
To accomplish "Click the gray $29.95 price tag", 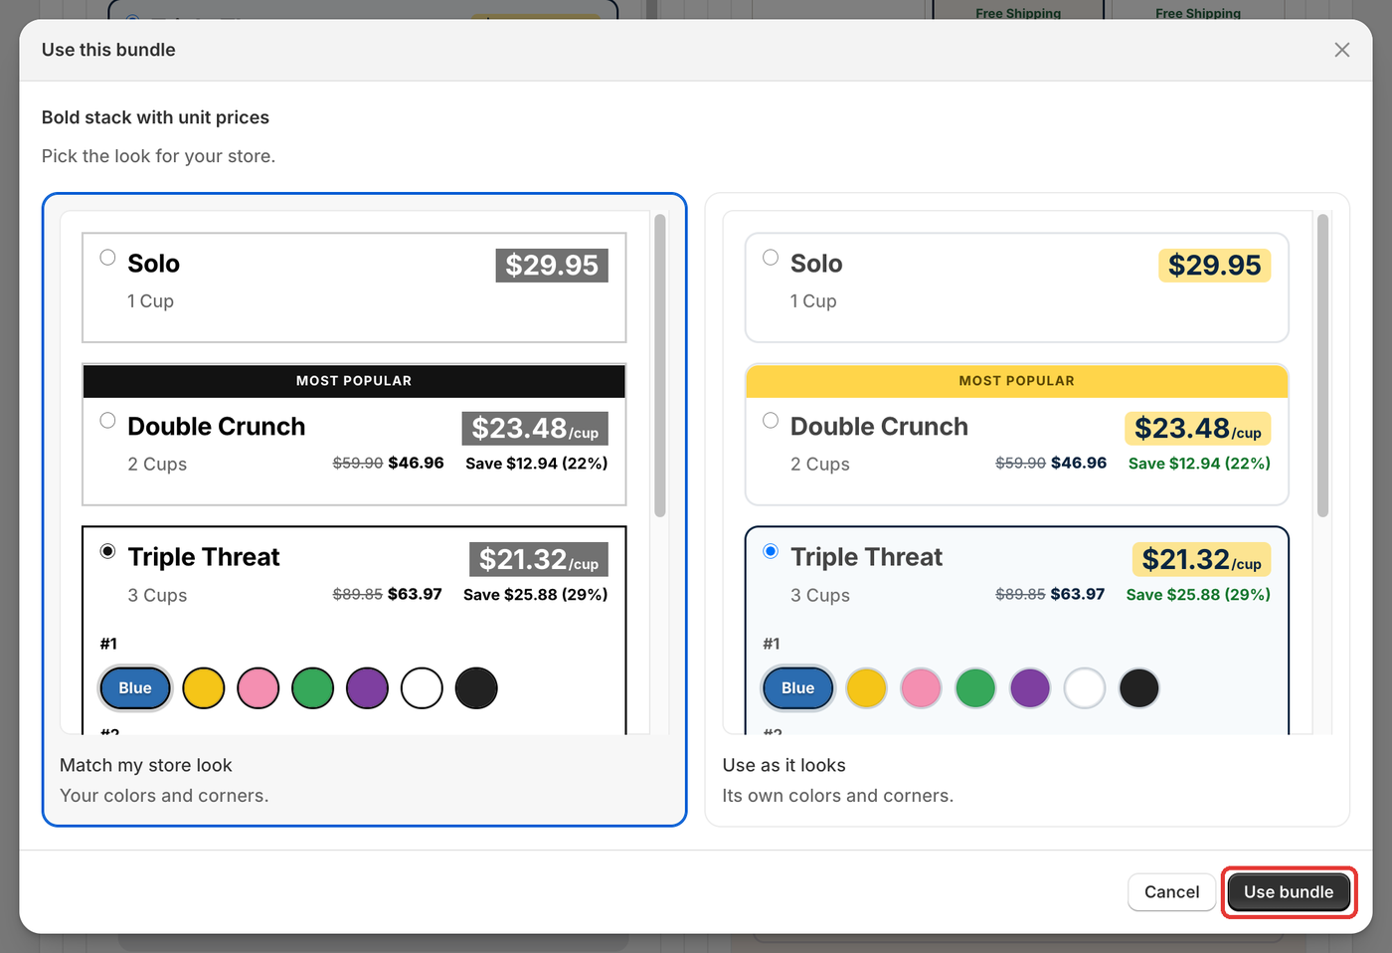I will pos(552,266).
